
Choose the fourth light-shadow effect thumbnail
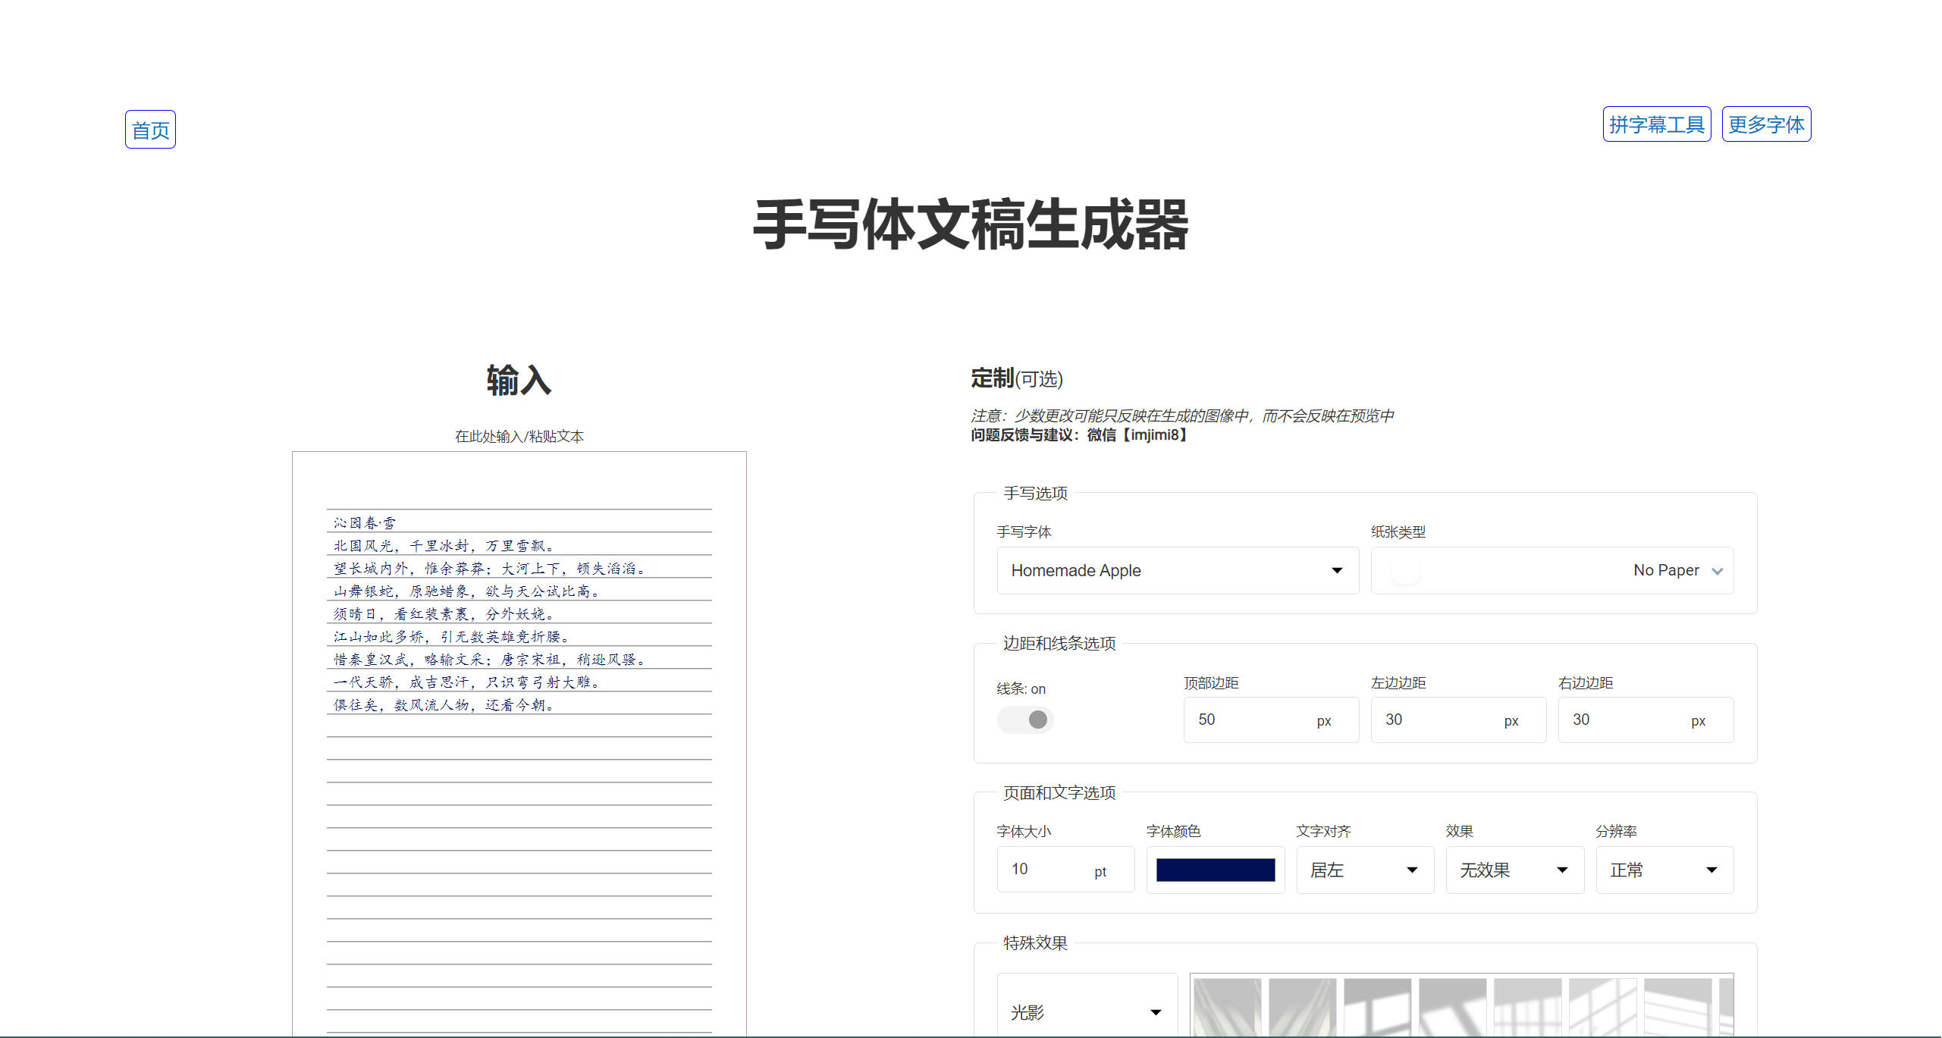[x=1452, y=1007]
